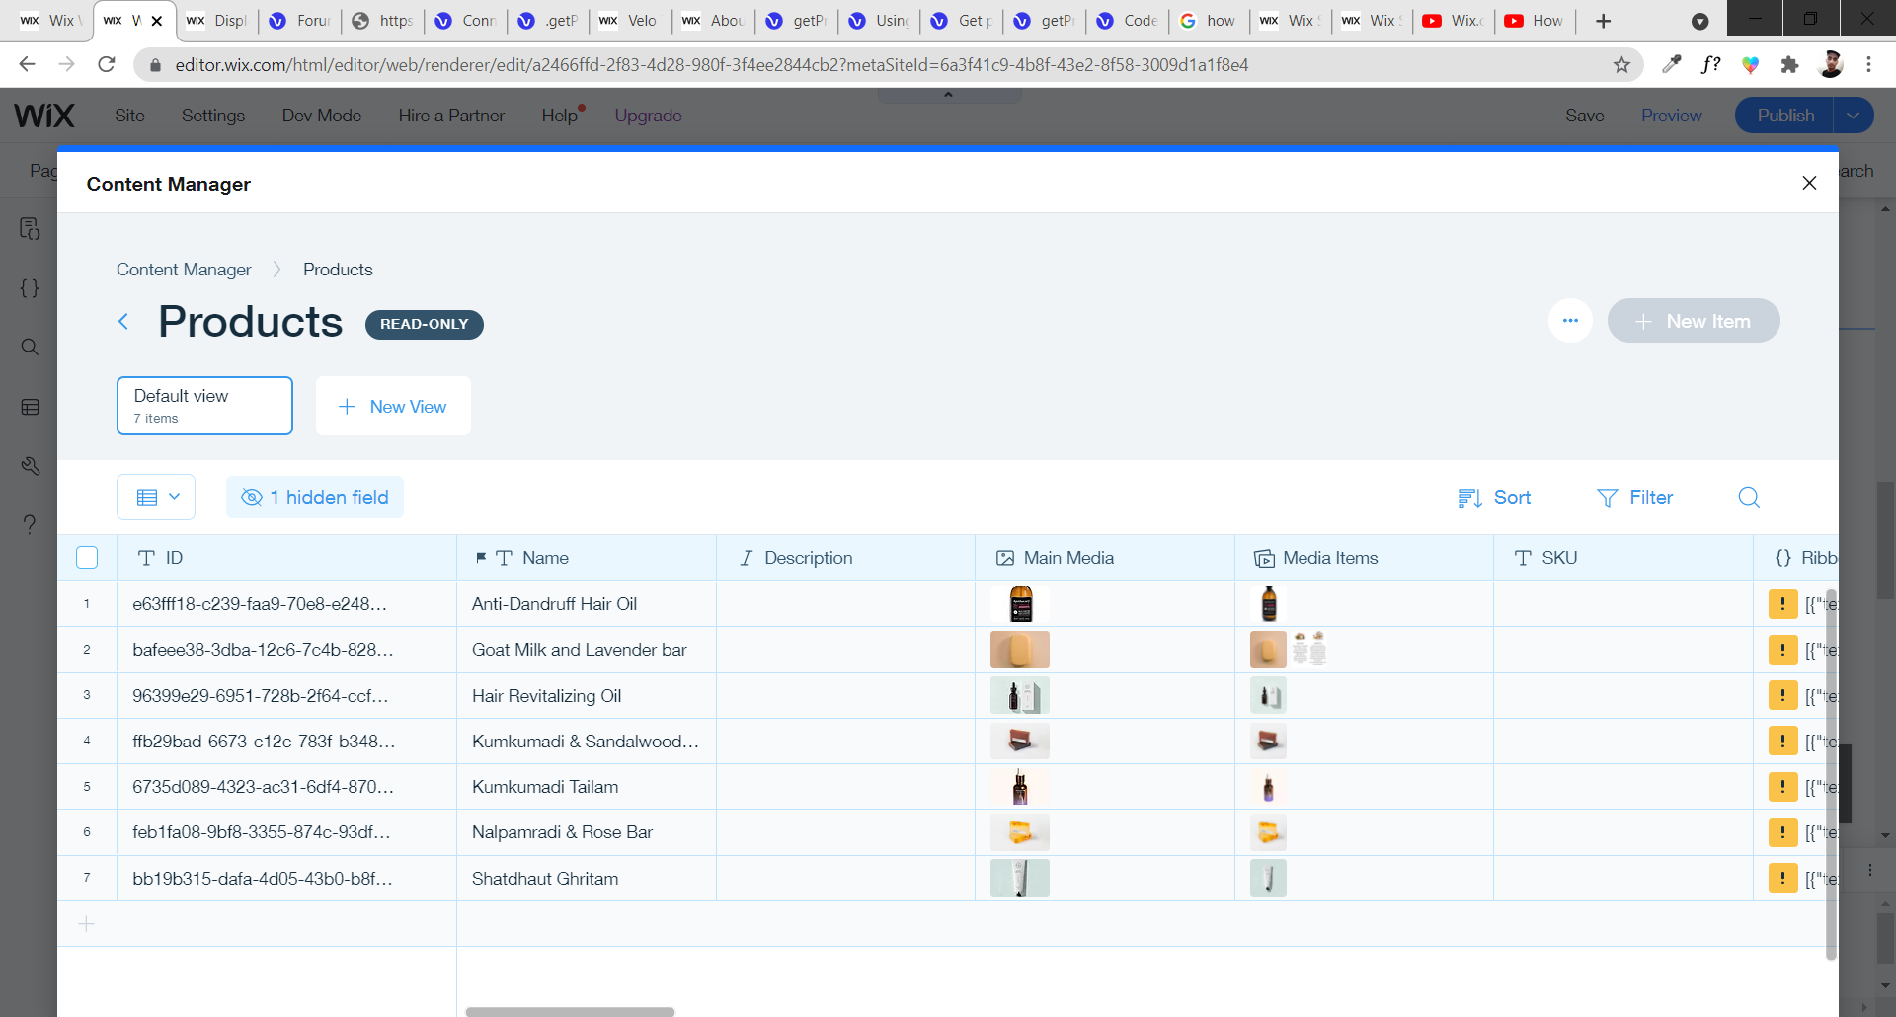
Task: Select the 'Nalpamradi & Rose Bar' name cell
Action: (x=587, y=832)
